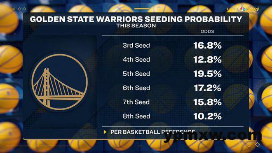Click the 19.5% odds value
Viewport: 272px width, 153px height.
[x=207, y=74]
